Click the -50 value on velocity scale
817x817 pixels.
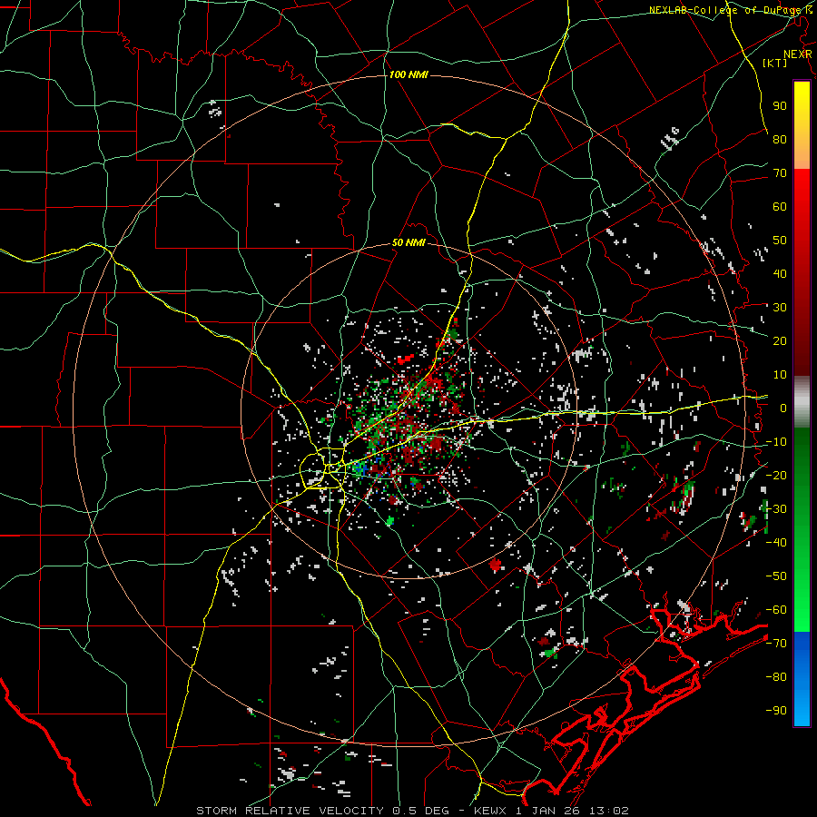(x=776, y=576)
